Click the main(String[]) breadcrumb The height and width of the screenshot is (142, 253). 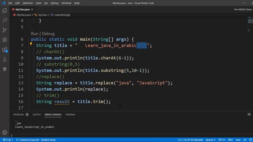click(62, 15)
